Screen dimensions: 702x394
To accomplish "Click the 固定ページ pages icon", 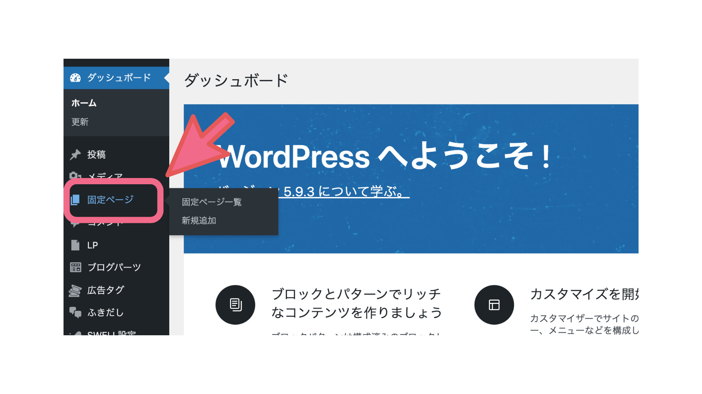I will coord(76,200).
